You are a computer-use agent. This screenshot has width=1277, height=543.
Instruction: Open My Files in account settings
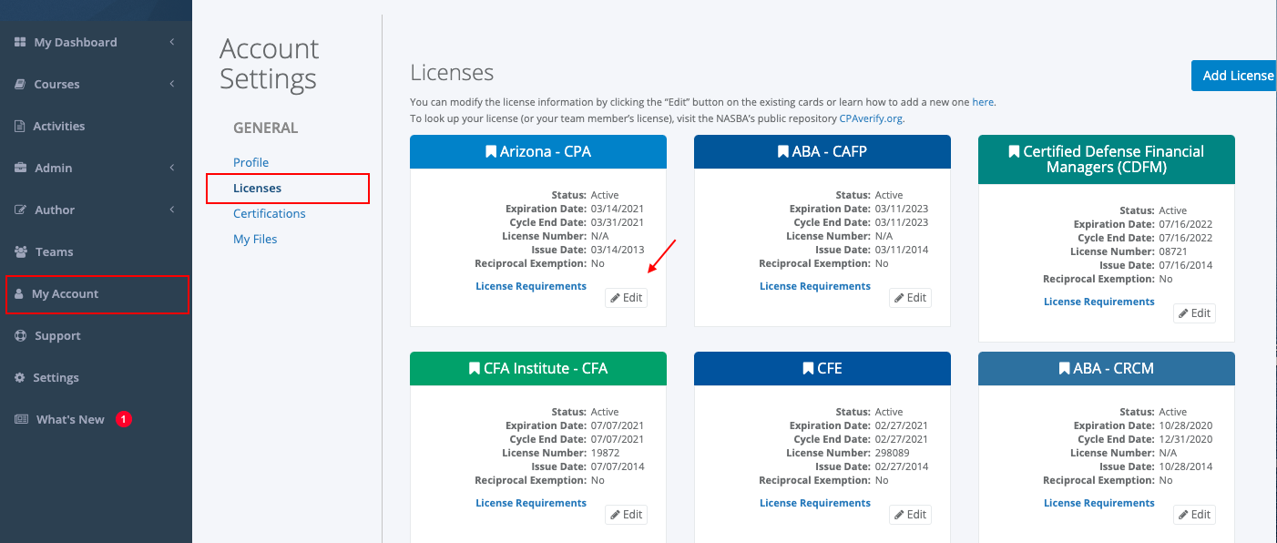(255, 239)
